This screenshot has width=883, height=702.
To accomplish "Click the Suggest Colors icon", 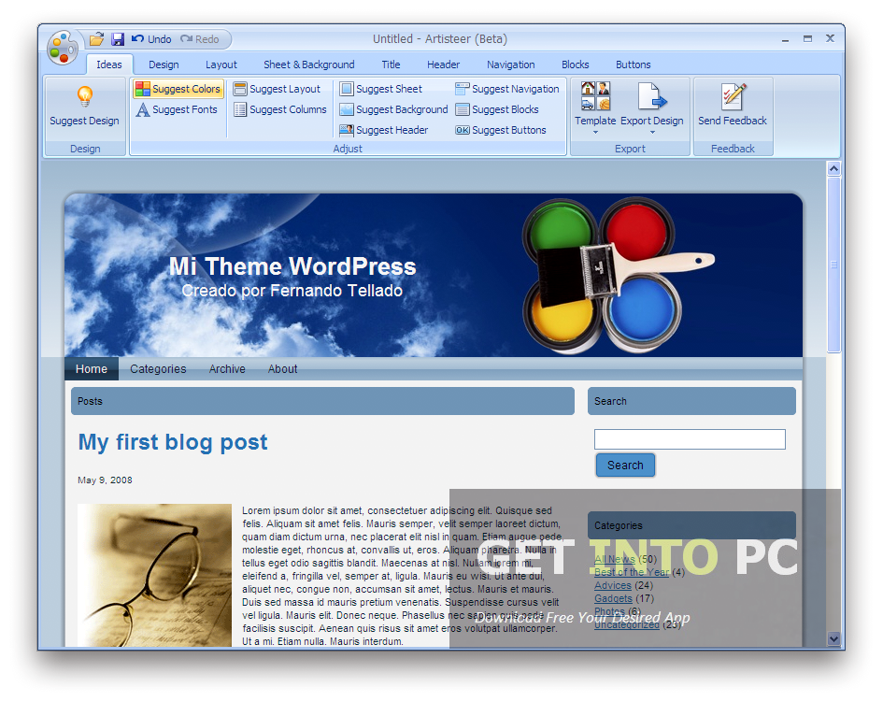I will (x=143, y=89).
